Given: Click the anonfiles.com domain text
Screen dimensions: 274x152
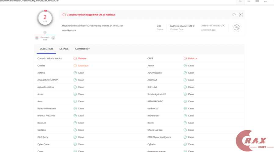Looking at the screenshot, I should coord(69,30).
